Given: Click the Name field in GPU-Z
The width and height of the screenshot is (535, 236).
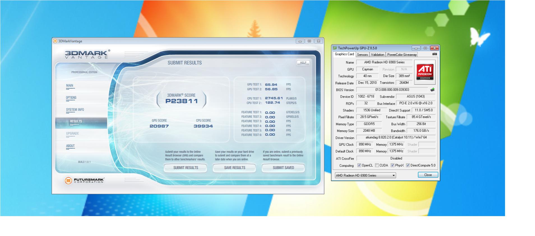Looking at the screenshot, I should 384,62.
